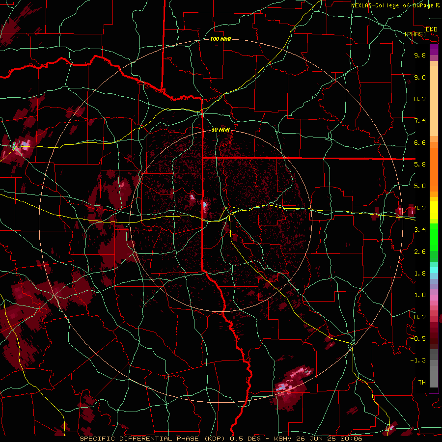
Task: Click the DKD product code label
Action: 432,29
